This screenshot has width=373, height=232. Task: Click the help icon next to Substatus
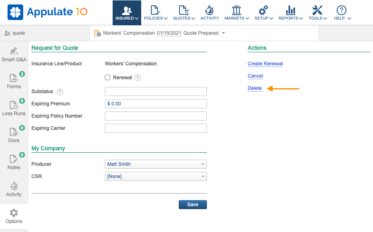(60, 91)
